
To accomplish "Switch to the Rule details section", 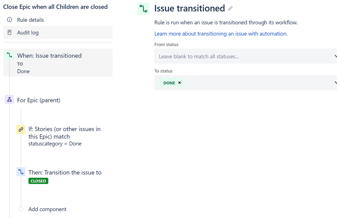I will click(30, 20).
